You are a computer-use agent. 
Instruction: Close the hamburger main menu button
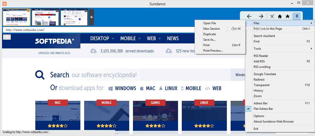click(297, 16)
